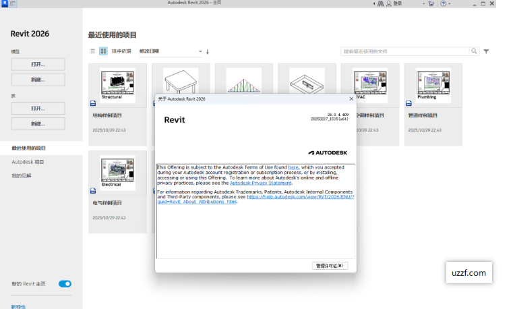The image size is (515, 309).
Task: Click 新建... button under 模型 section
Action: pos(38,80)
